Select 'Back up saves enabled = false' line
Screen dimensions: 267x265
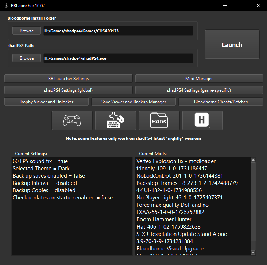pyautogui.click(x=49, y=176)
